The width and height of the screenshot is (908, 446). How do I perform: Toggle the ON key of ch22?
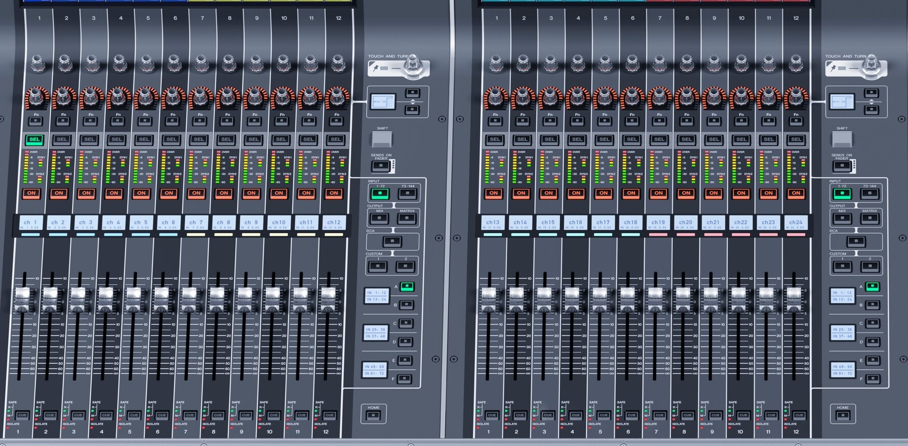click(741, 193)
